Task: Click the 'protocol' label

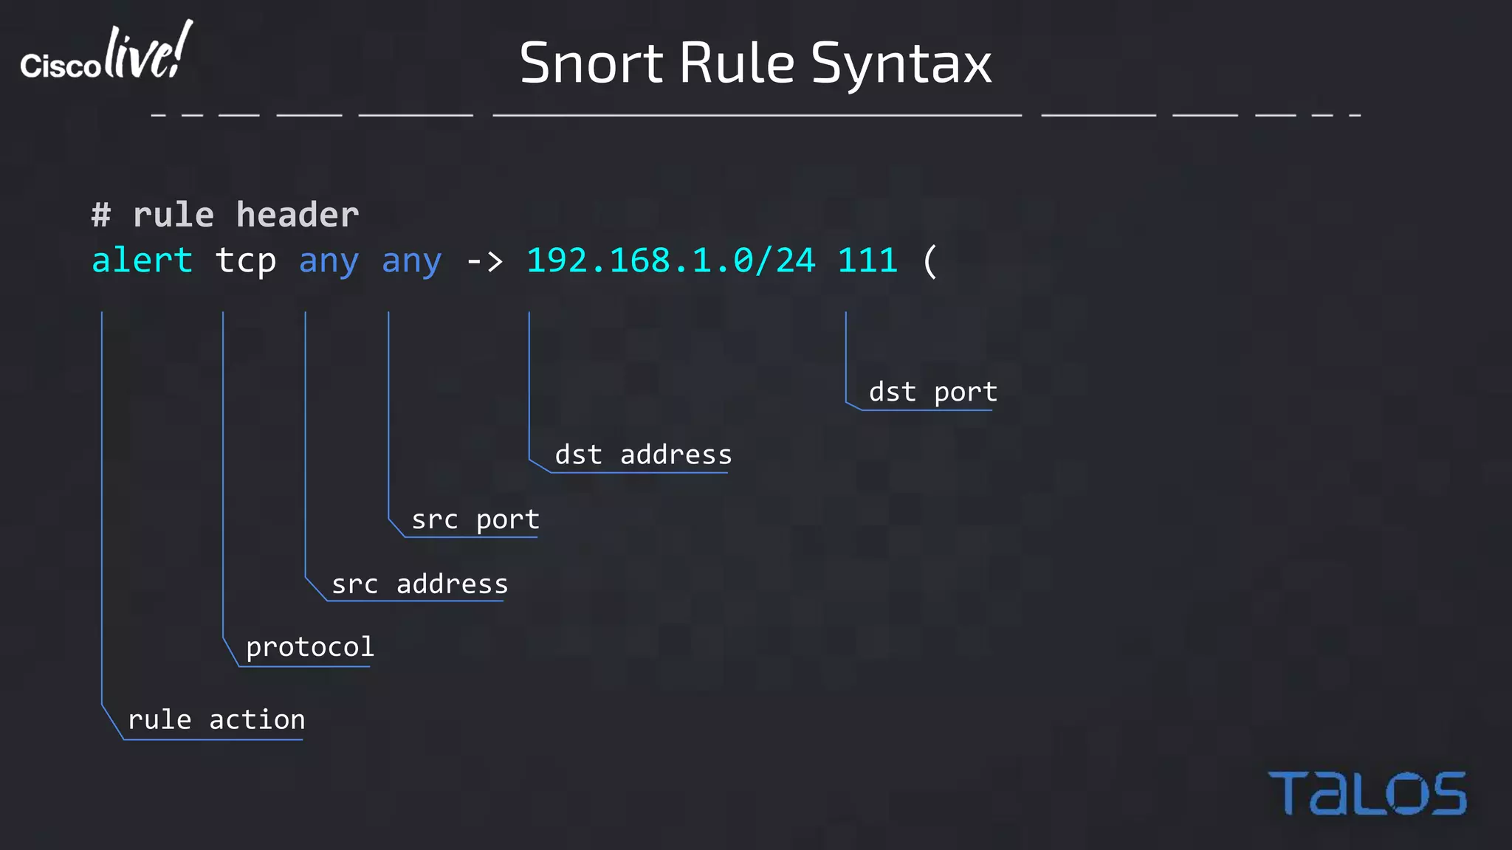Action: (x=310, y=648)
